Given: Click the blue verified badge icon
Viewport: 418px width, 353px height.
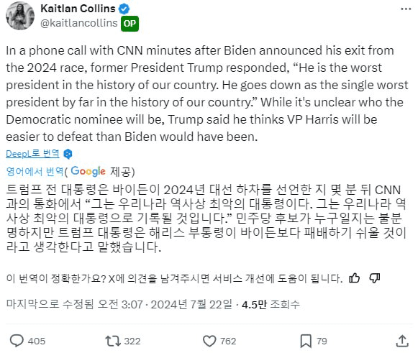Looking at the screenshot, I should (x=124, y=9).
